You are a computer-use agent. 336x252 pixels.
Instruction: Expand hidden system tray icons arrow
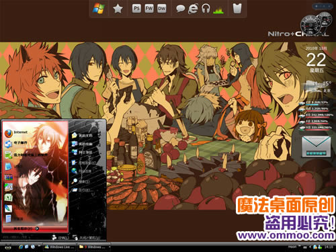coord(310,247)
